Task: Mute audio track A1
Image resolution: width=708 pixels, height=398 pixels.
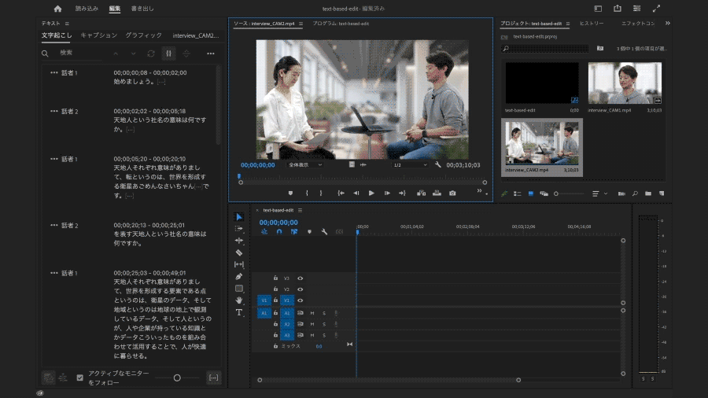Action: click(x=312, y=313)
